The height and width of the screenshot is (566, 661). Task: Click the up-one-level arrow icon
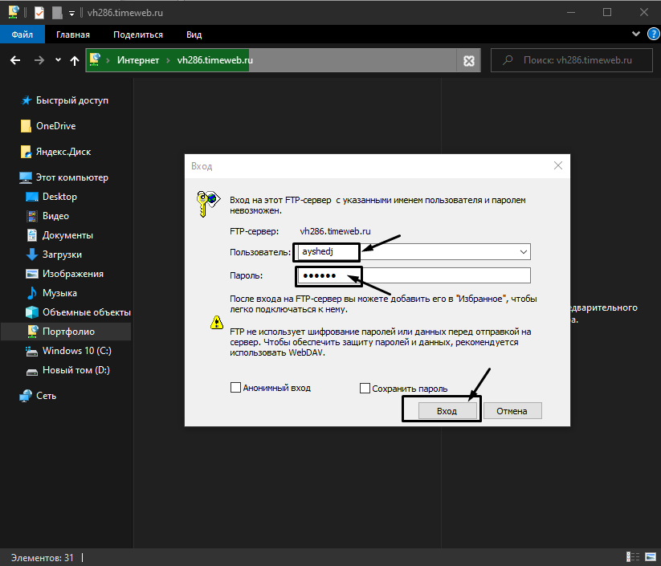[x=75, y=61]
